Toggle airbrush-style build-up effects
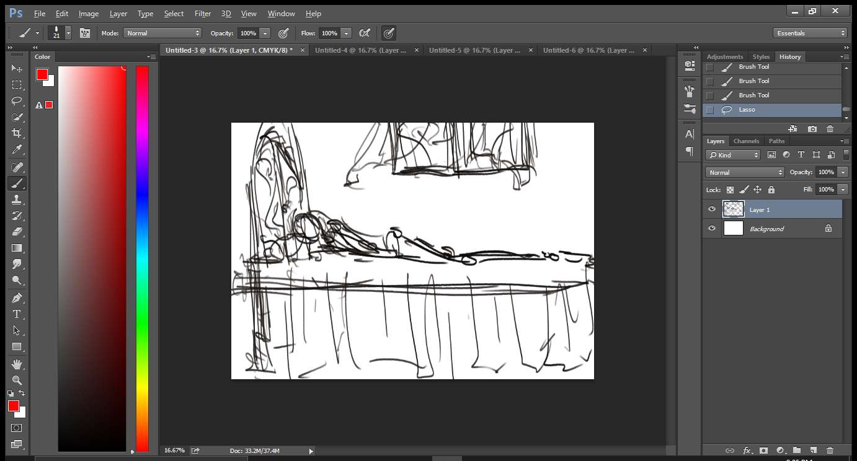This screenshot has width=857, height=461. 365,33
